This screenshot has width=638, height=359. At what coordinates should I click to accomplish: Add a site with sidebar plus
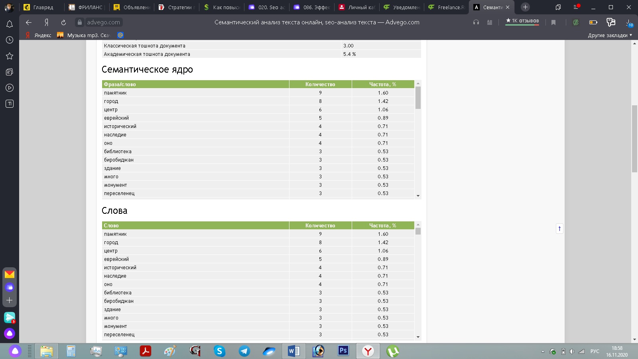pyautogui.click(x=10, y=300)
